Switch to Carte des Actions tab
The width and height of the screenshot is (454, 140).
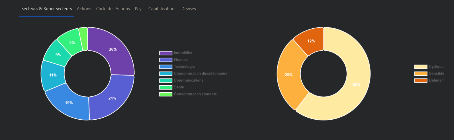(113, 9)
